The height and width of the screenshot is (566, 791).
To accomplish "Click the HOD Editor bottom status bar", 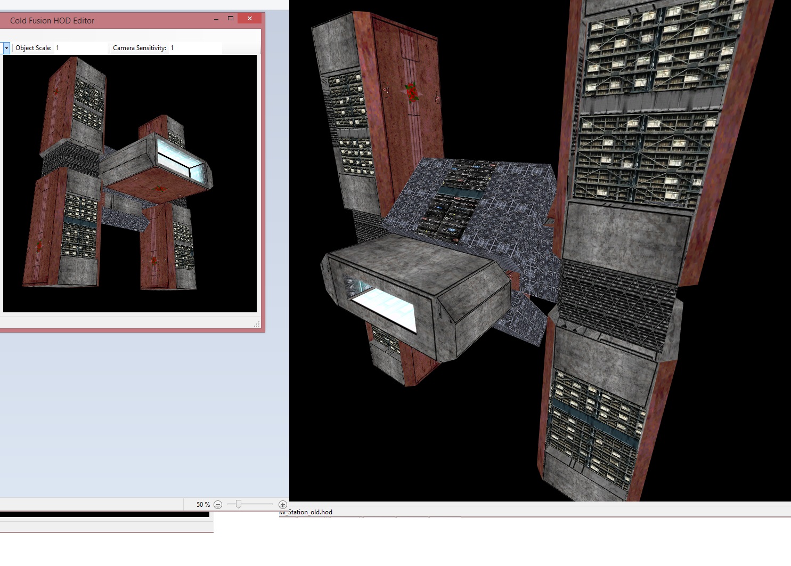I will click(x=128, y=323).
